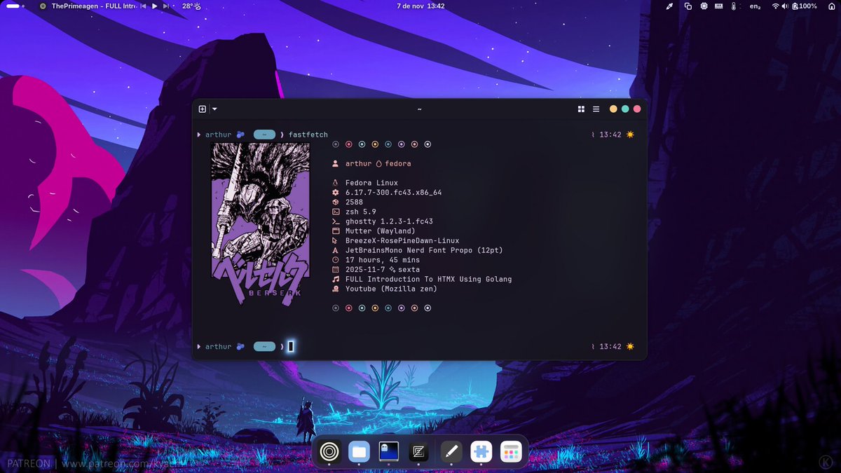Image resolution: width=841 pixels, height=473 pixels.
Task: Open the app grid launcher in dock
Action: 512,452
